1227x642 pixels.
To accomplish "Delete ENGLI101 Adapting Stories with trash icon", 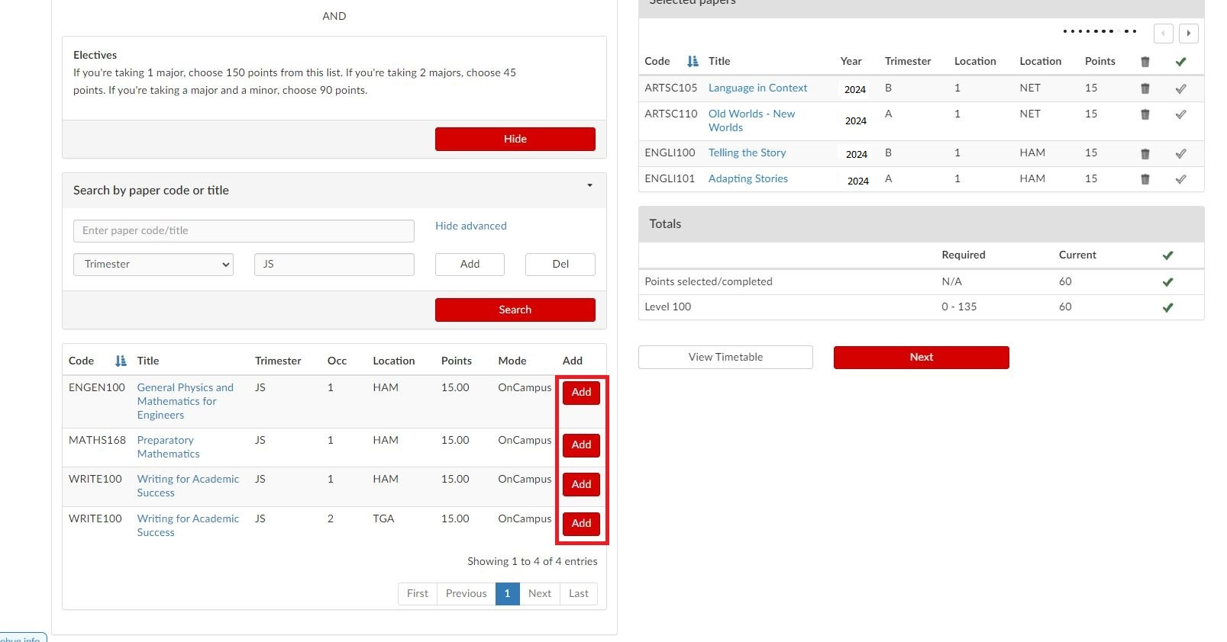I will [x=1145, y=179].
